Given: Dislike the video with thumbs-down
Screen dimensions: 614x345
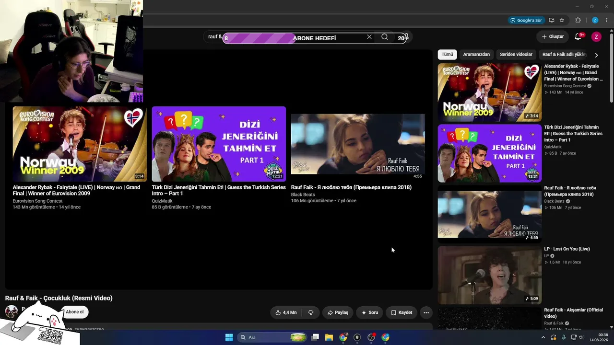Looking at the screenshot, I should point(311,312).
